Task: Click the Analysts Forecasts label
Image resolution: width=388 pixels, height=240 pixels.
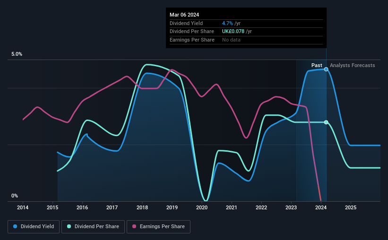Action: pyautogui.click(x=353, y=65)
